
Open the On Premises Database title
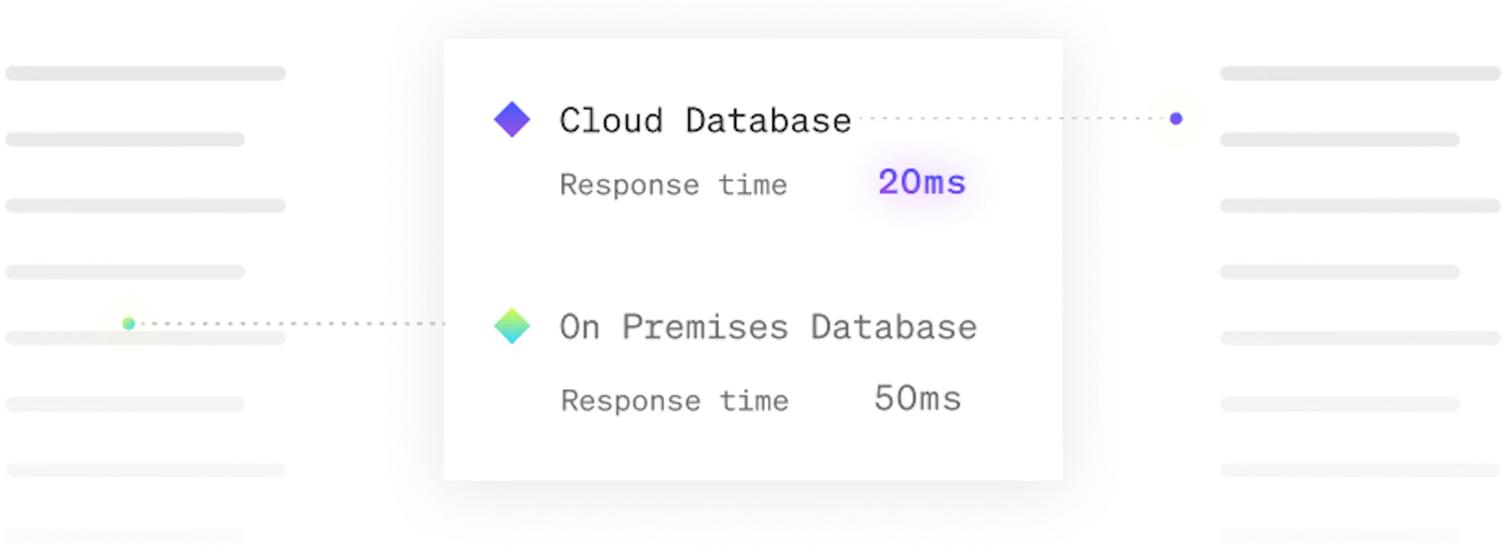pos(768,327)
